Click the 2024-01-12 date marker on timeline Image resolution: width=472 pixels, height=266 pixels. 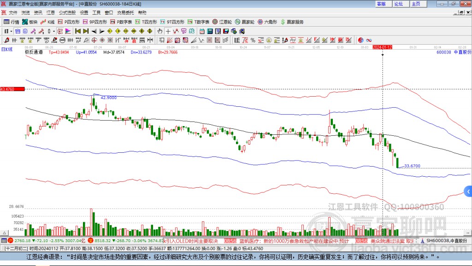point(382,47)
